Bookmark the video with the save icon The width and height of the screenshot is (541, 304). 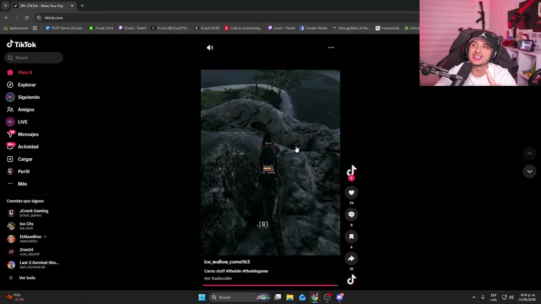(351, 236)
